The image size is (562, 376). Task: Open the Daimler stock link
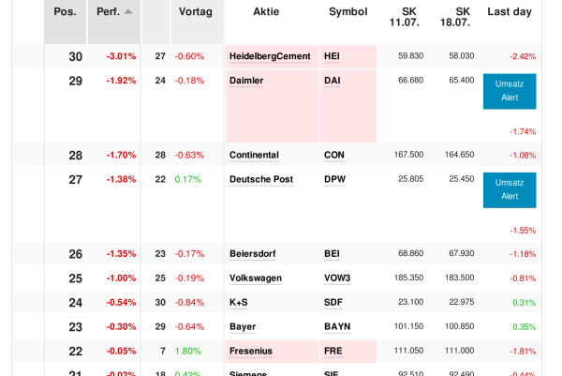click(246, 81)
